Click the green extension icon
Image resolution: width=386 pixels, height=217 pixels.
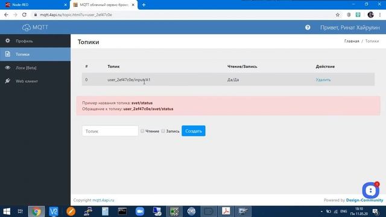(358, 14)
